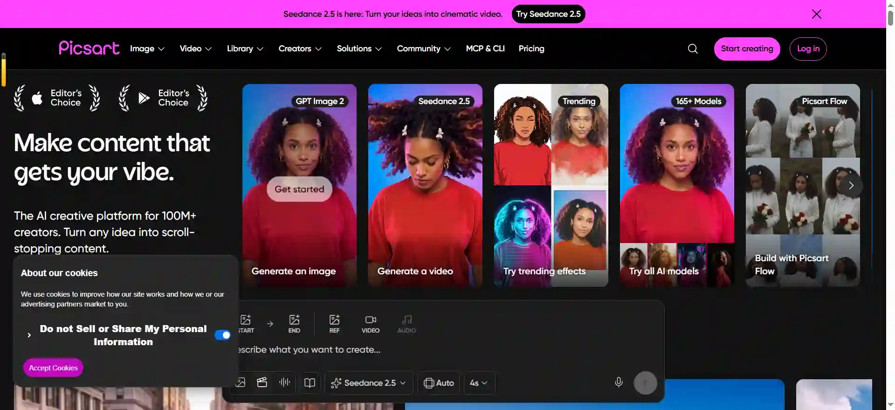This screenshot has height=410, width=895.
Task: Open the audio waveform mode icon
Action: coord(284,382)
